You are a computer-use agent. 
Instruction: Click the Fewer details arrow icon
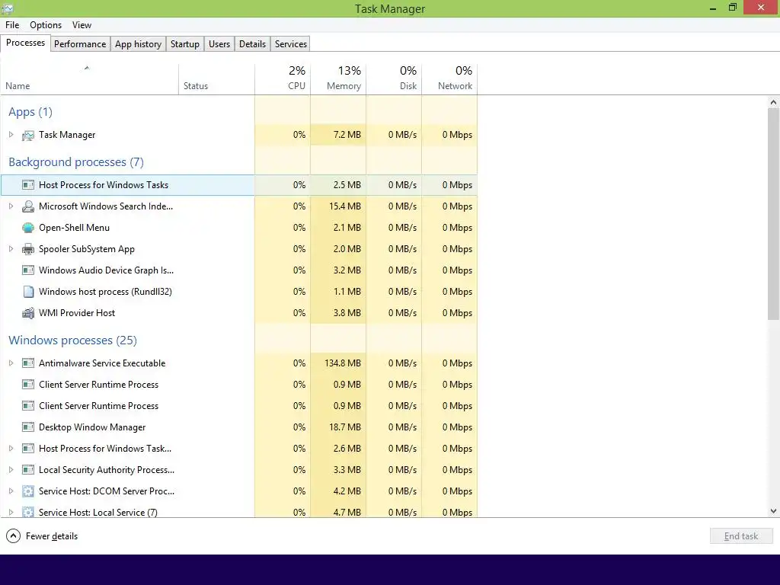[x=13, y=536]
